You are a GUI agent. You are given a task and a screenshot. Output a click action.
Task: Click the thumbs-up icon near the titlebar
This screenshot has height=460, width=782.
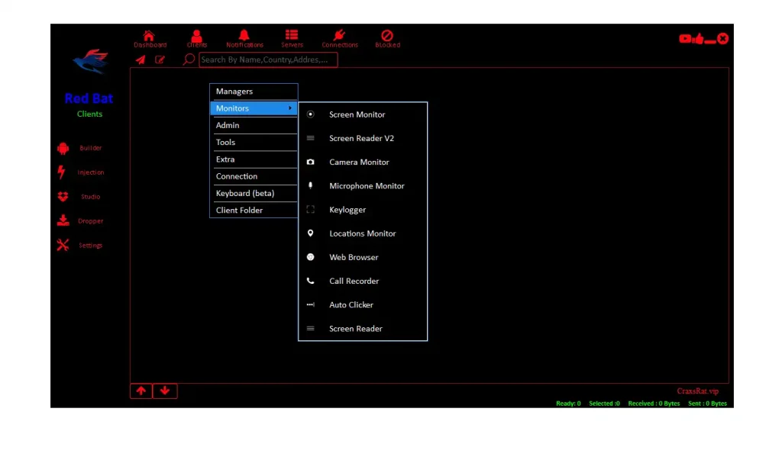click(699, 38)
